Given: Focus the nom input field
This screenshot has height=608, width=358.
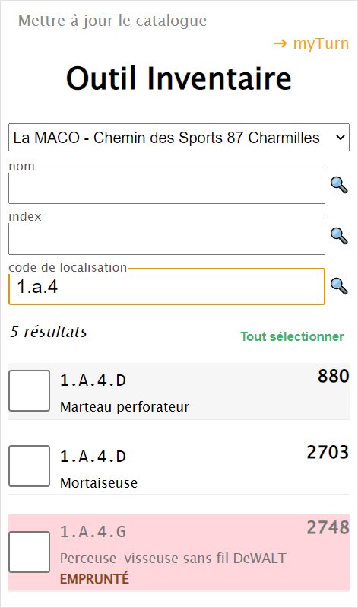Looking at the screenshot, I should tap(166, 185).
